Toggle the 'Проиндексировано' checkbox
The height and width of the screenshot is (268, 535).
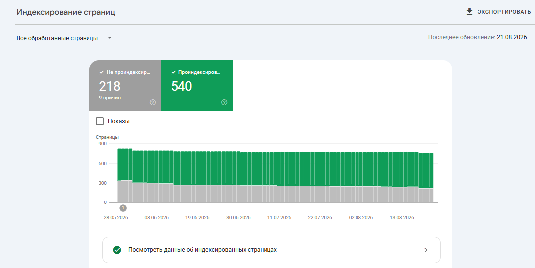point(173,72)
